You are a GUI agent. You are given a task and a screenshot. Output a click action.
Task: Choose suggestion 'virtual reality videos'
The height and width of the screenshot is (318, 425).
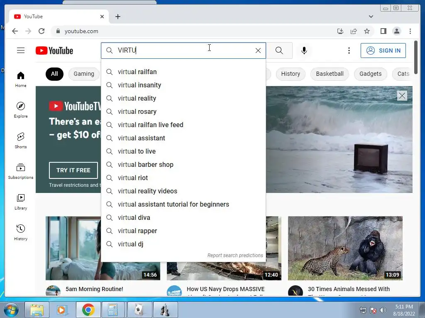point(183,191)
